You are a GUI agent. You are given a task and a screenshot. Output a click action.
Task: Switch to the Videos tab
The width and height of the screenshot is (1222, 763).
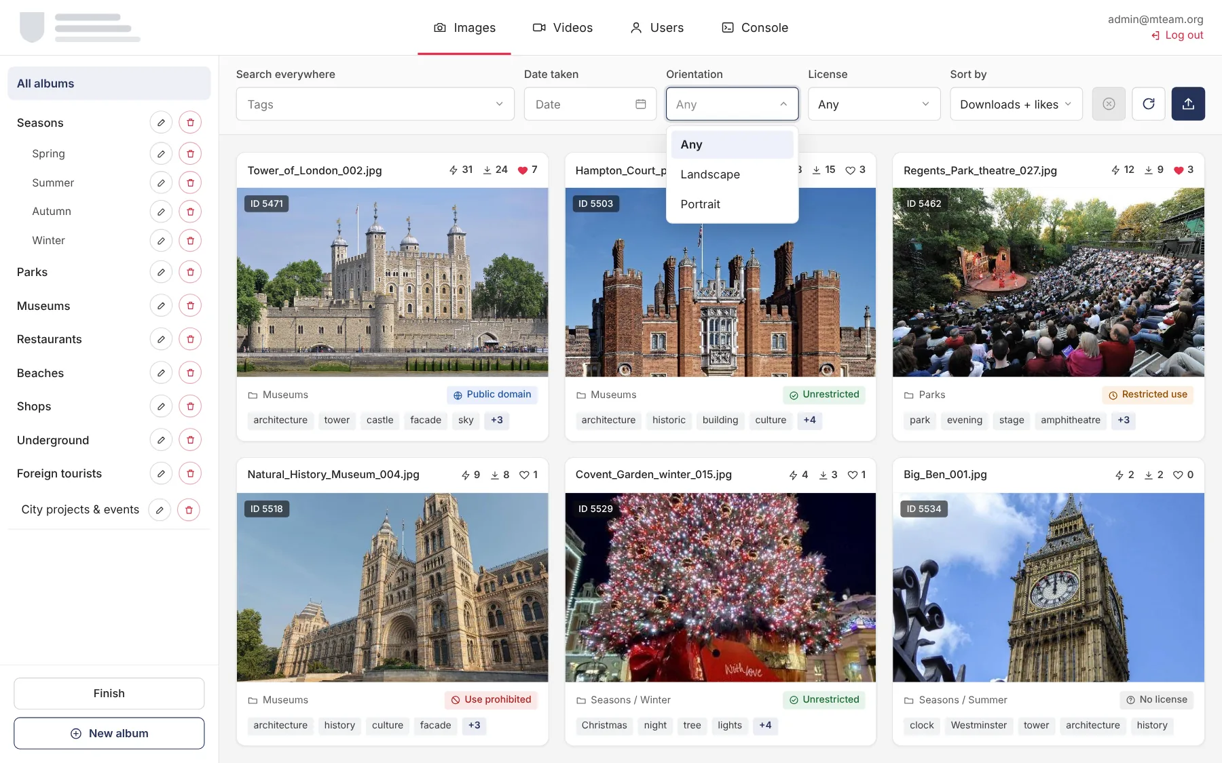pyautogui.click(x=563, y=28)
